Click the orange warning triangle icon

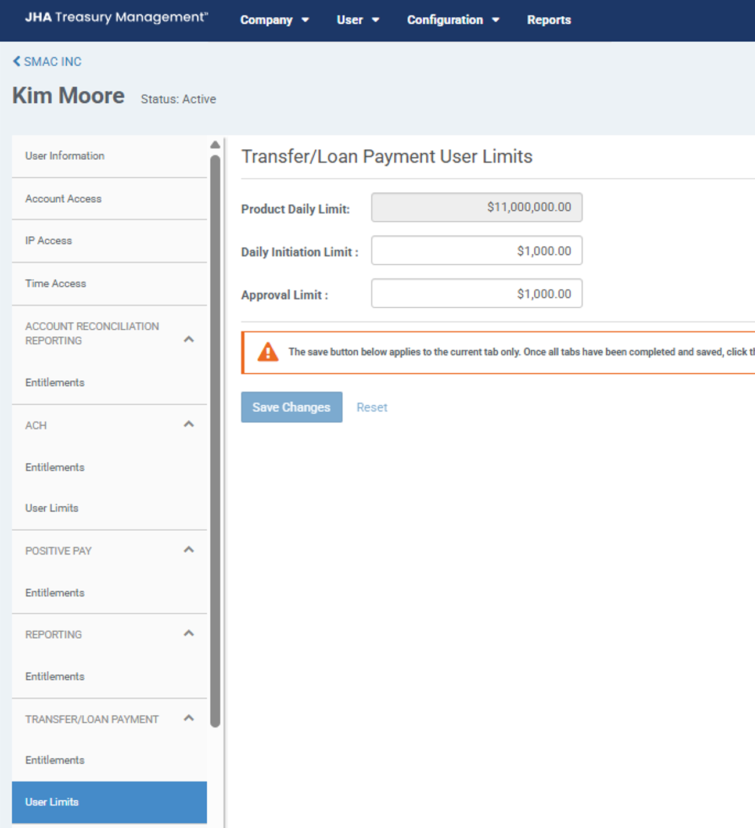click(268, 352)
